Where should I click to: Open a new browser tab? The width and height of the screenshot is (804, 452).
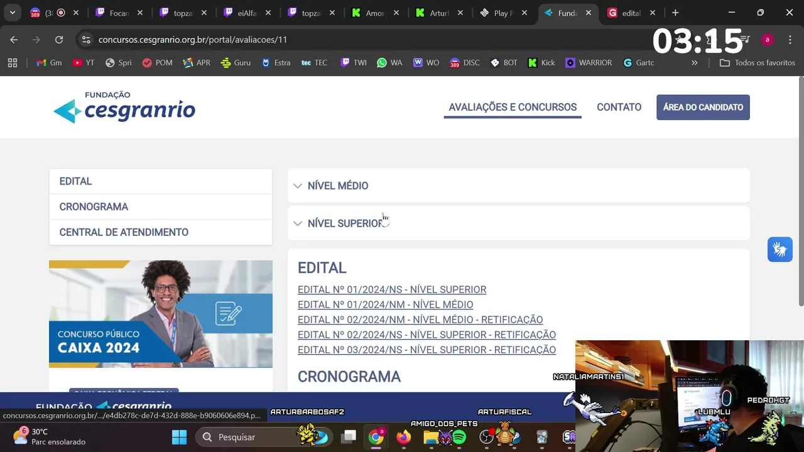click(675, 13)
